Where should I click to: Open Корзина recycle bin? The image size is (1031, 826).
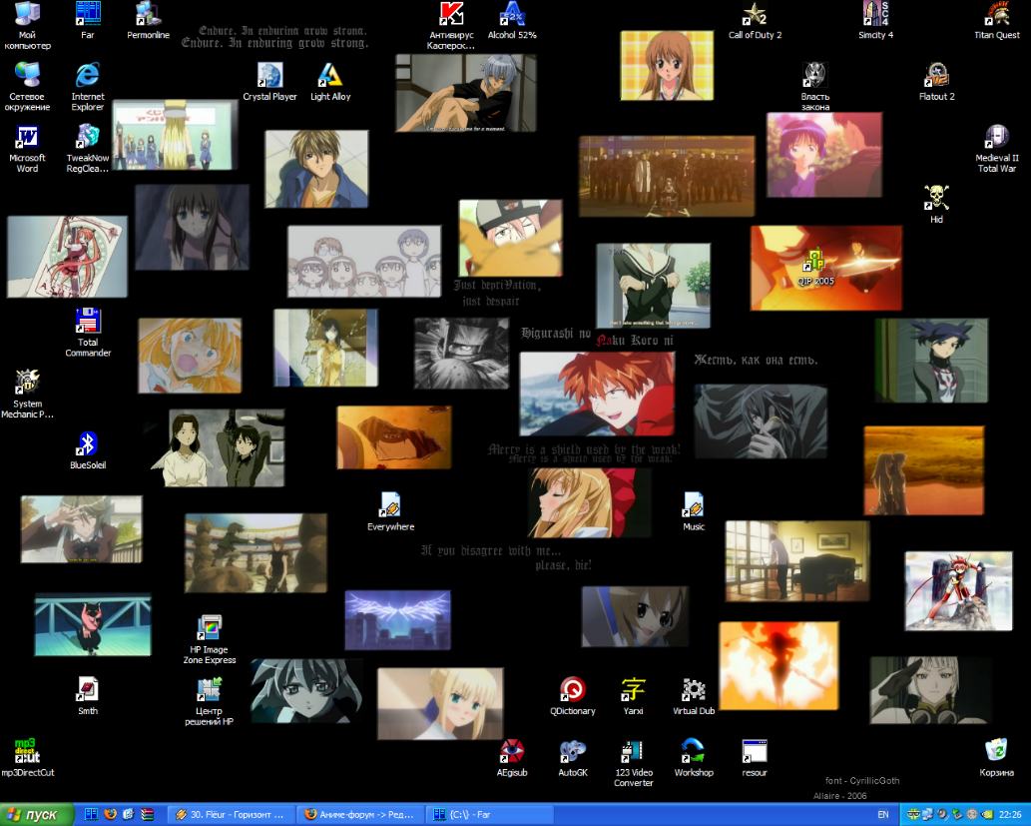[x=997, y=759]
